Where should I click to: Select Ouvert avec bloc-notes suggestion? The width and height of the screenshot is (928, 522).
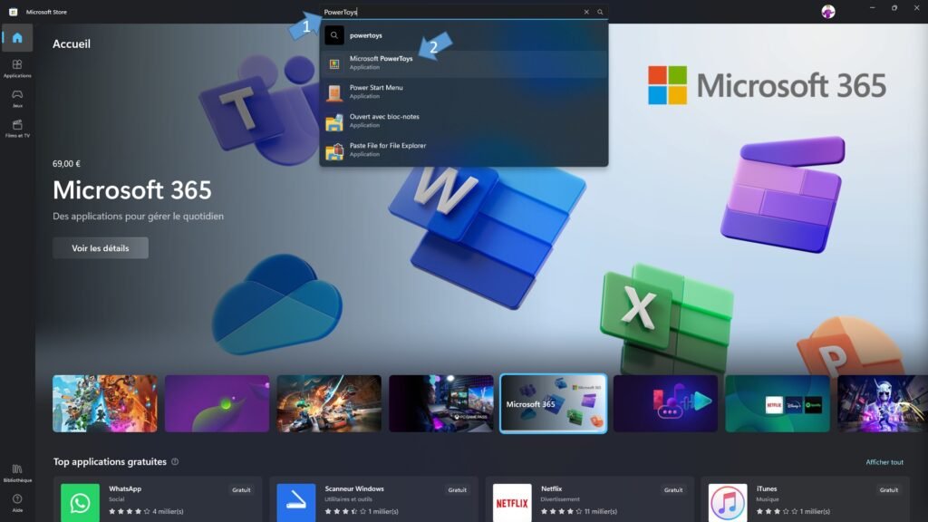464,121
